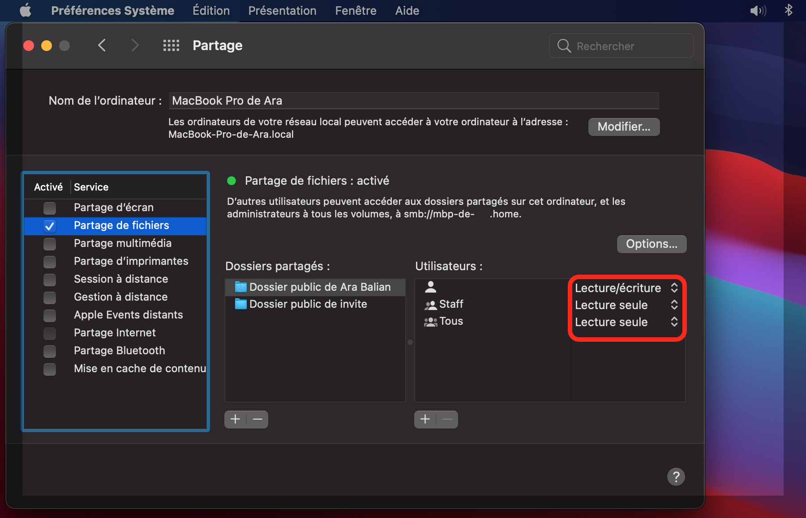Open Staff's Lecture seule permission dropdown
Screen dimensions: 806x518
627,305
